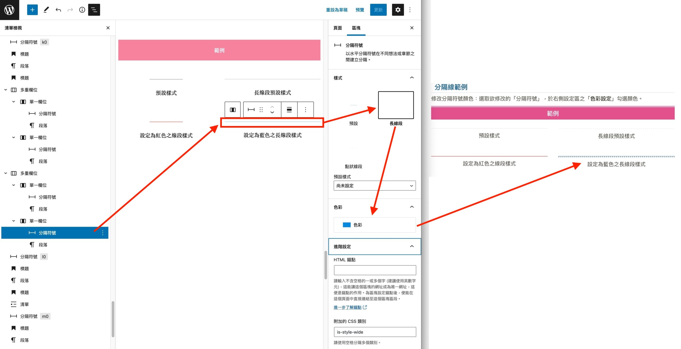Click the WordPress logo icon
The height and width of the screenshot is (349, 681).
coord(10,10)
